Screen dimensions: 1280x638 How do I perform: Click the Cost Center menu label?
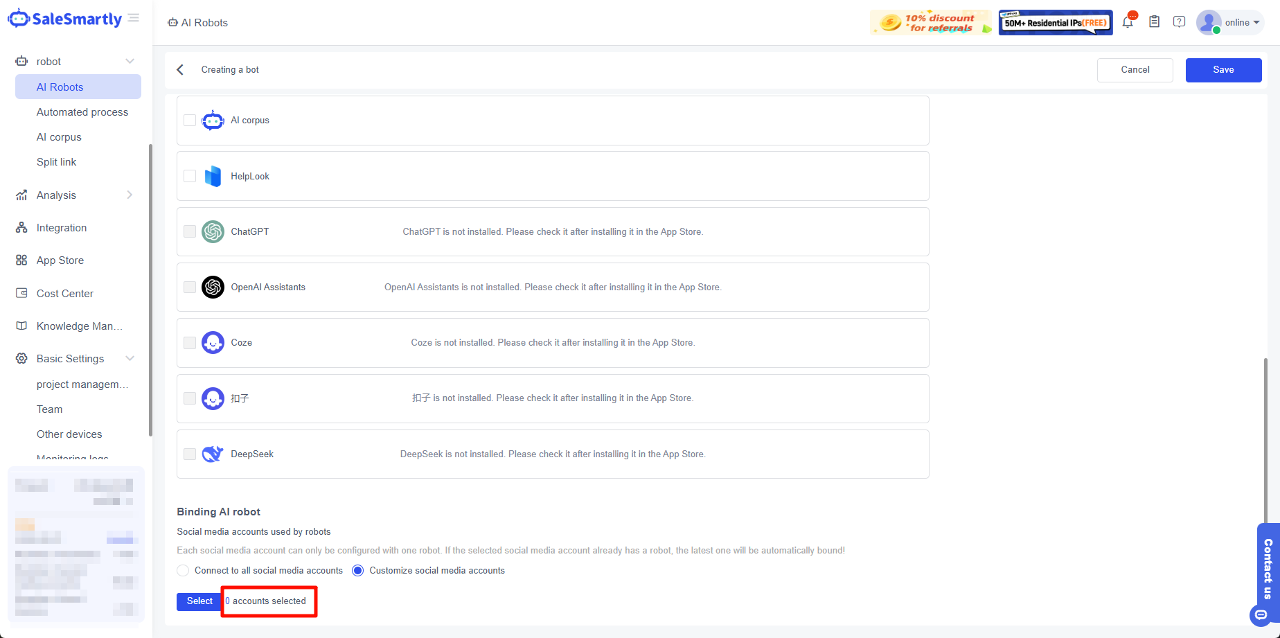65,294
